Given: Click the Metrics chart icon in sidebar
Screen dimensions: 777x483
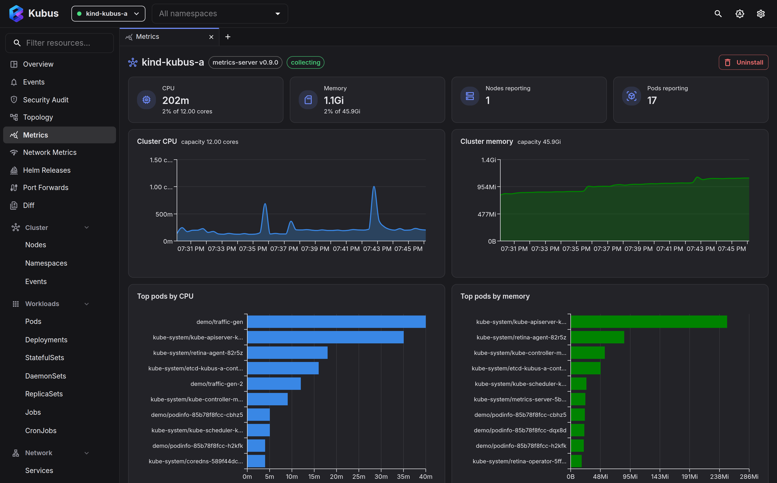Looking at the screenshot, I should click(x=14, y=135).
